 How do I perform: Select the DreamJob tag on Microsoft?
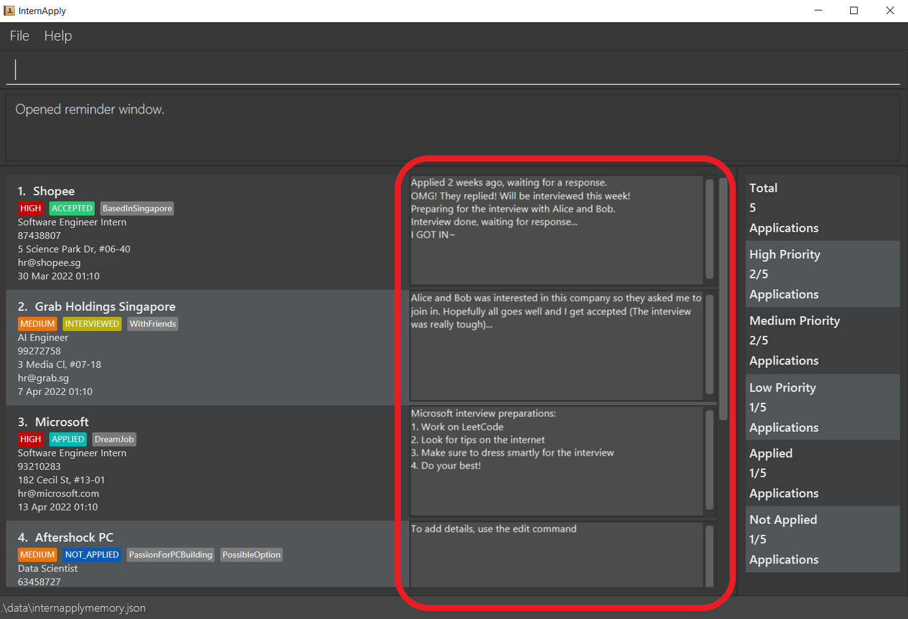coord(114,439)
